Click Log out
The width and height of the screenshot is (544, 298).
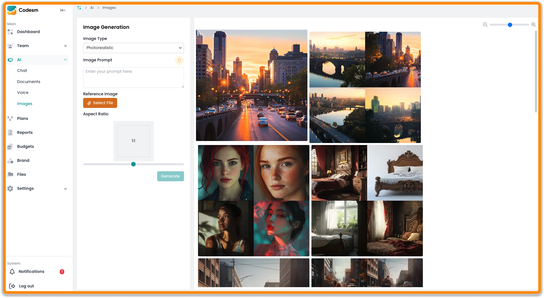[x=26, y=286]
